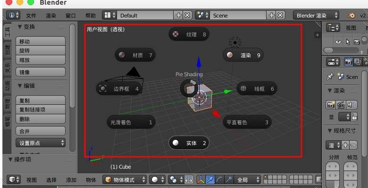The width and height of the screenshot is (368, 188).
Task: Open the scene browse icon
Action: [202, 16]
